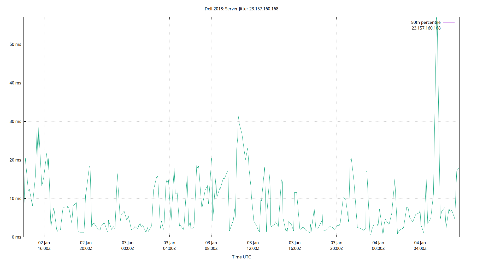The image size is (483, 261).
Task: Click the 03 Jan 12:00Z x-axis label
Action: click(253, 245)
